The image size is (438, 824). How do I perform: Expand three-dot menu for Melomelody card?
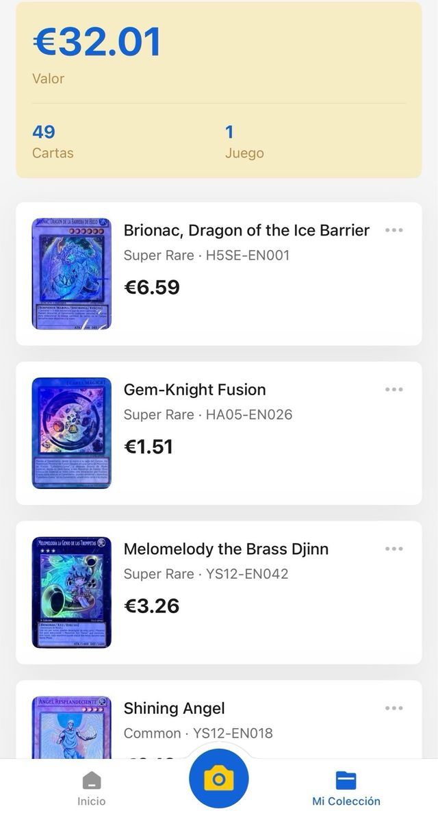point(394,549)
